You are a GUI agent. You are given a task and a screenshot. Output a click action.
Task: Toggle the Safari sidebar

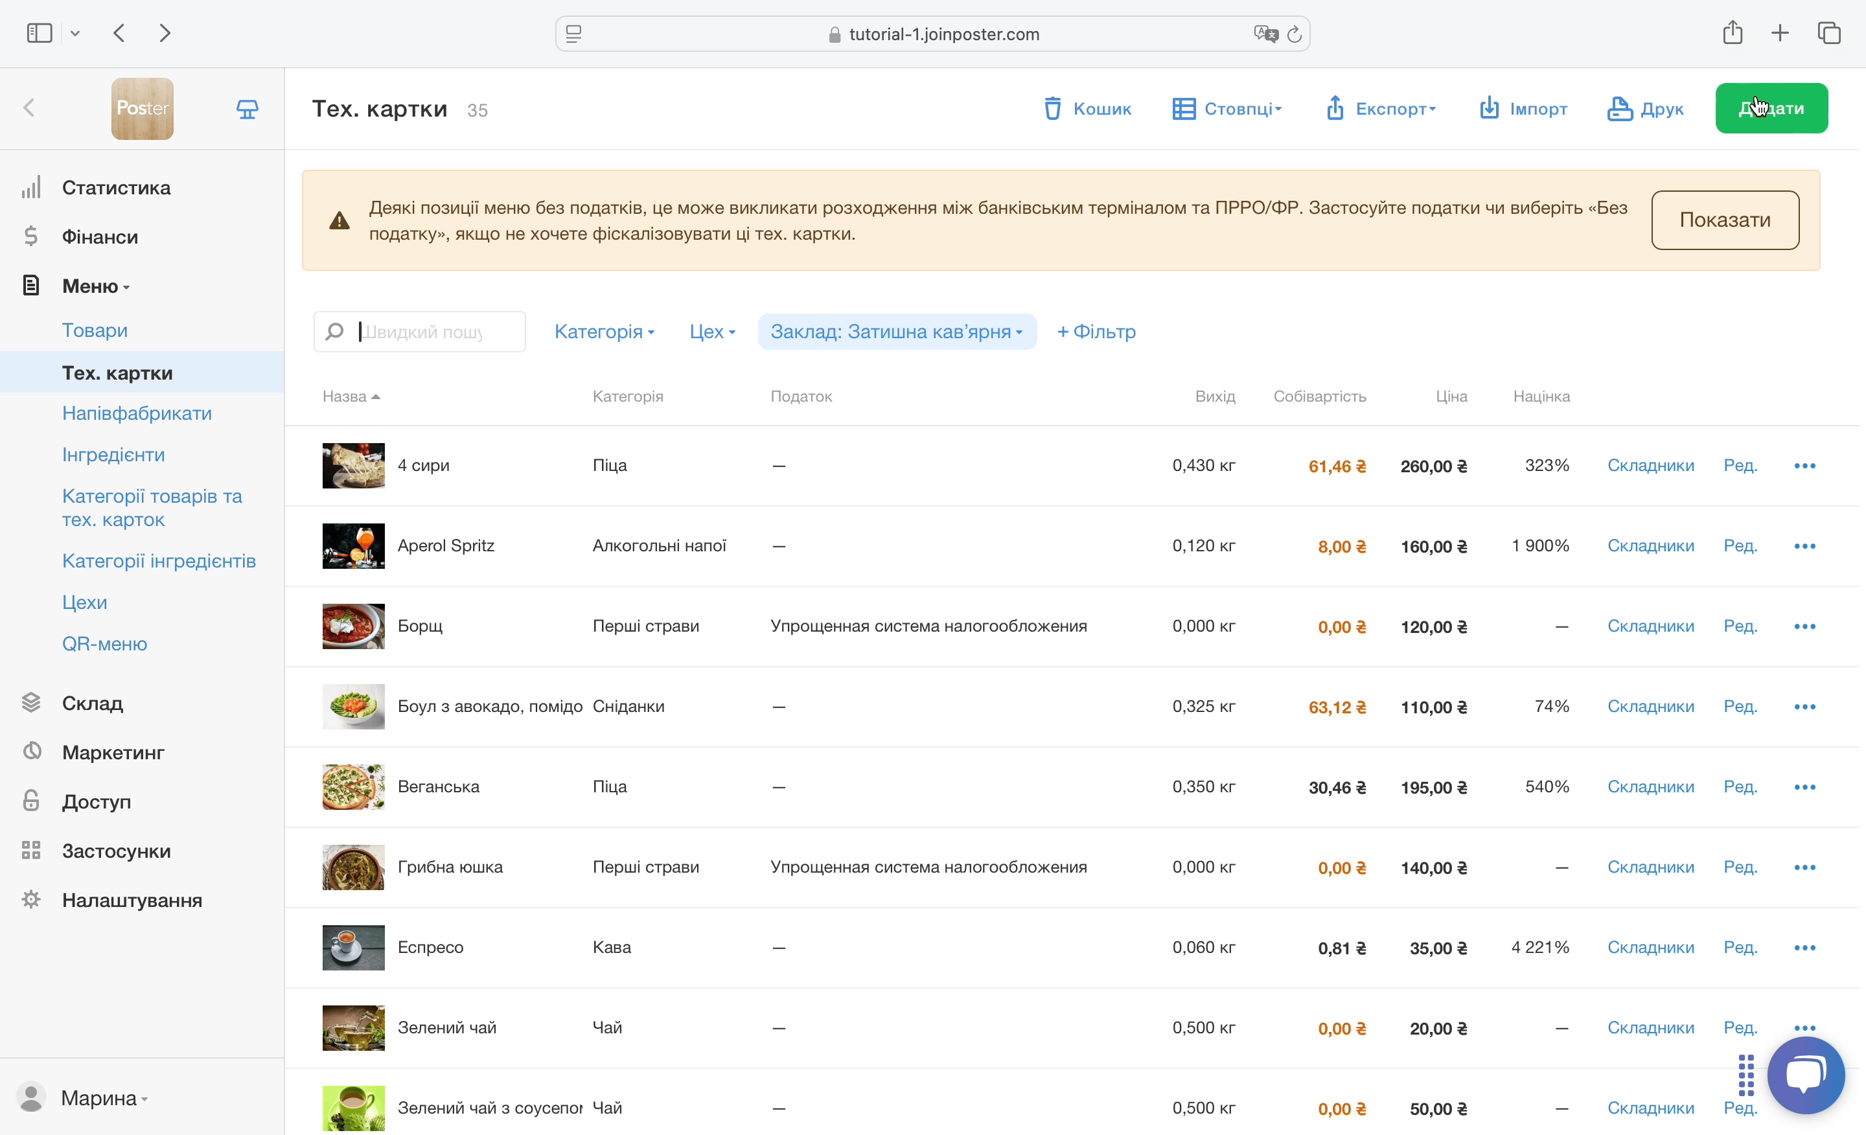click(x=40, y=33)
